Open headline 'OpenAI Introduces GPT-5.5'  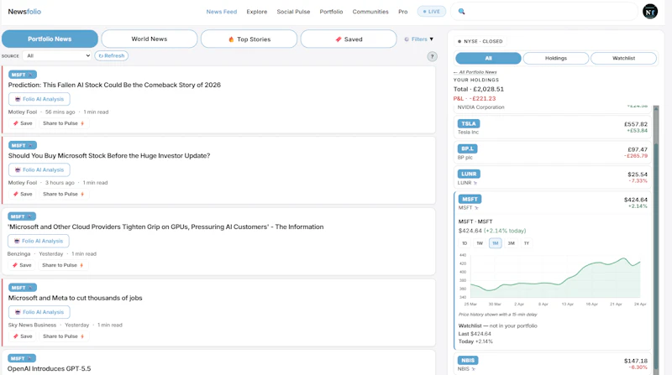tap(49, 368)
